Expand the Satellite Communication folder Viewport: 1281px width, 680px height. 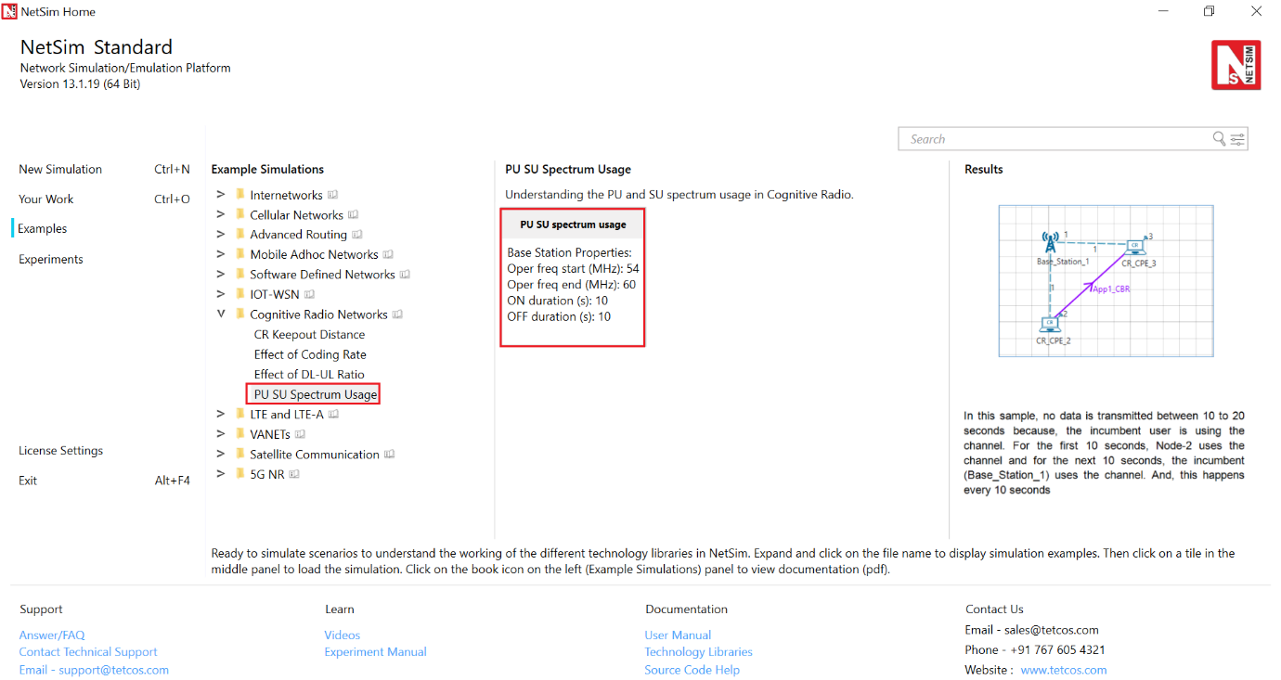pos(221,455)
